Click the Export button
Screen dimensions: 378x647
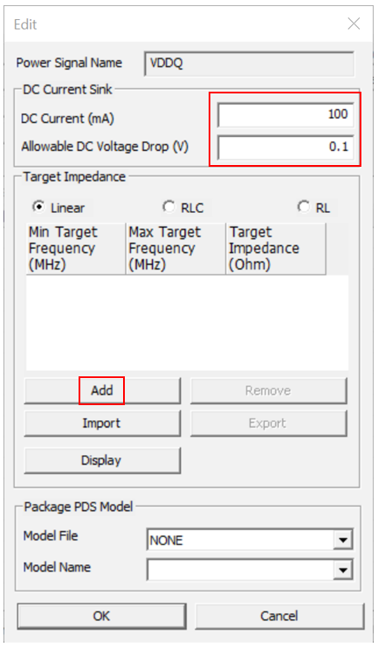tap(268, 423)
